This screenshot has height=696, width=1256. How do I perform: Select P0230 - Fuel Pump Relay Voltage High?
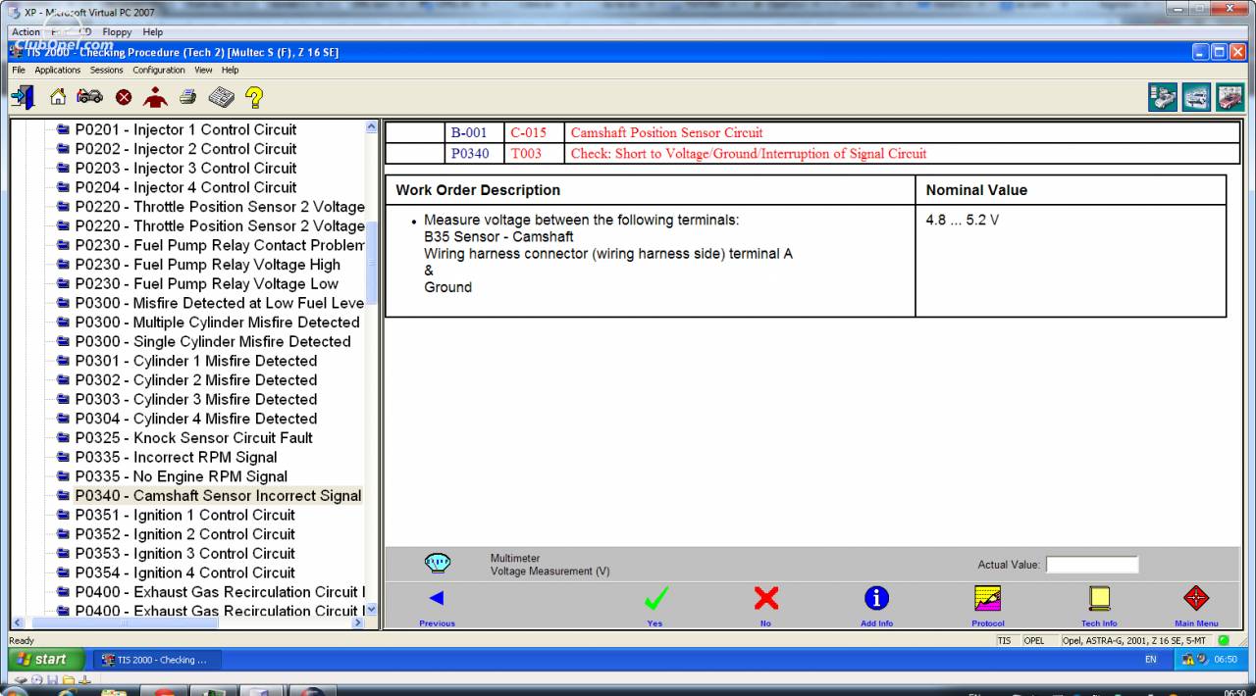click(x=208, y=265)
